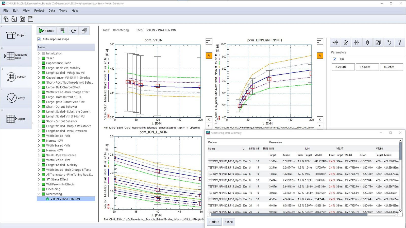This screenshot has width=406, height=228.
Task: Collapse the Recentering task branch
Action: pos(39,194)
